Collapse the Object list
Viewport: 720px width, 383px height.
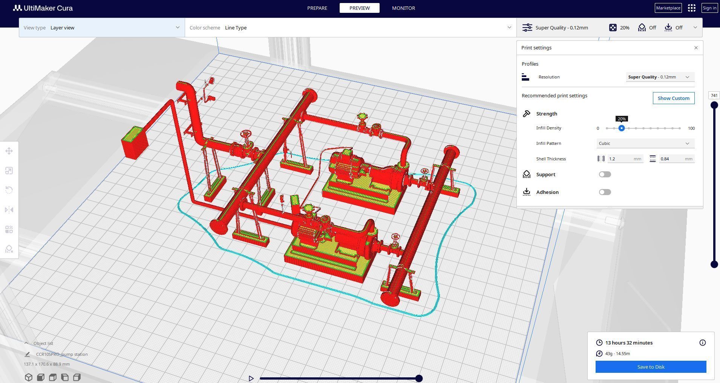click(x=26, y=343)
